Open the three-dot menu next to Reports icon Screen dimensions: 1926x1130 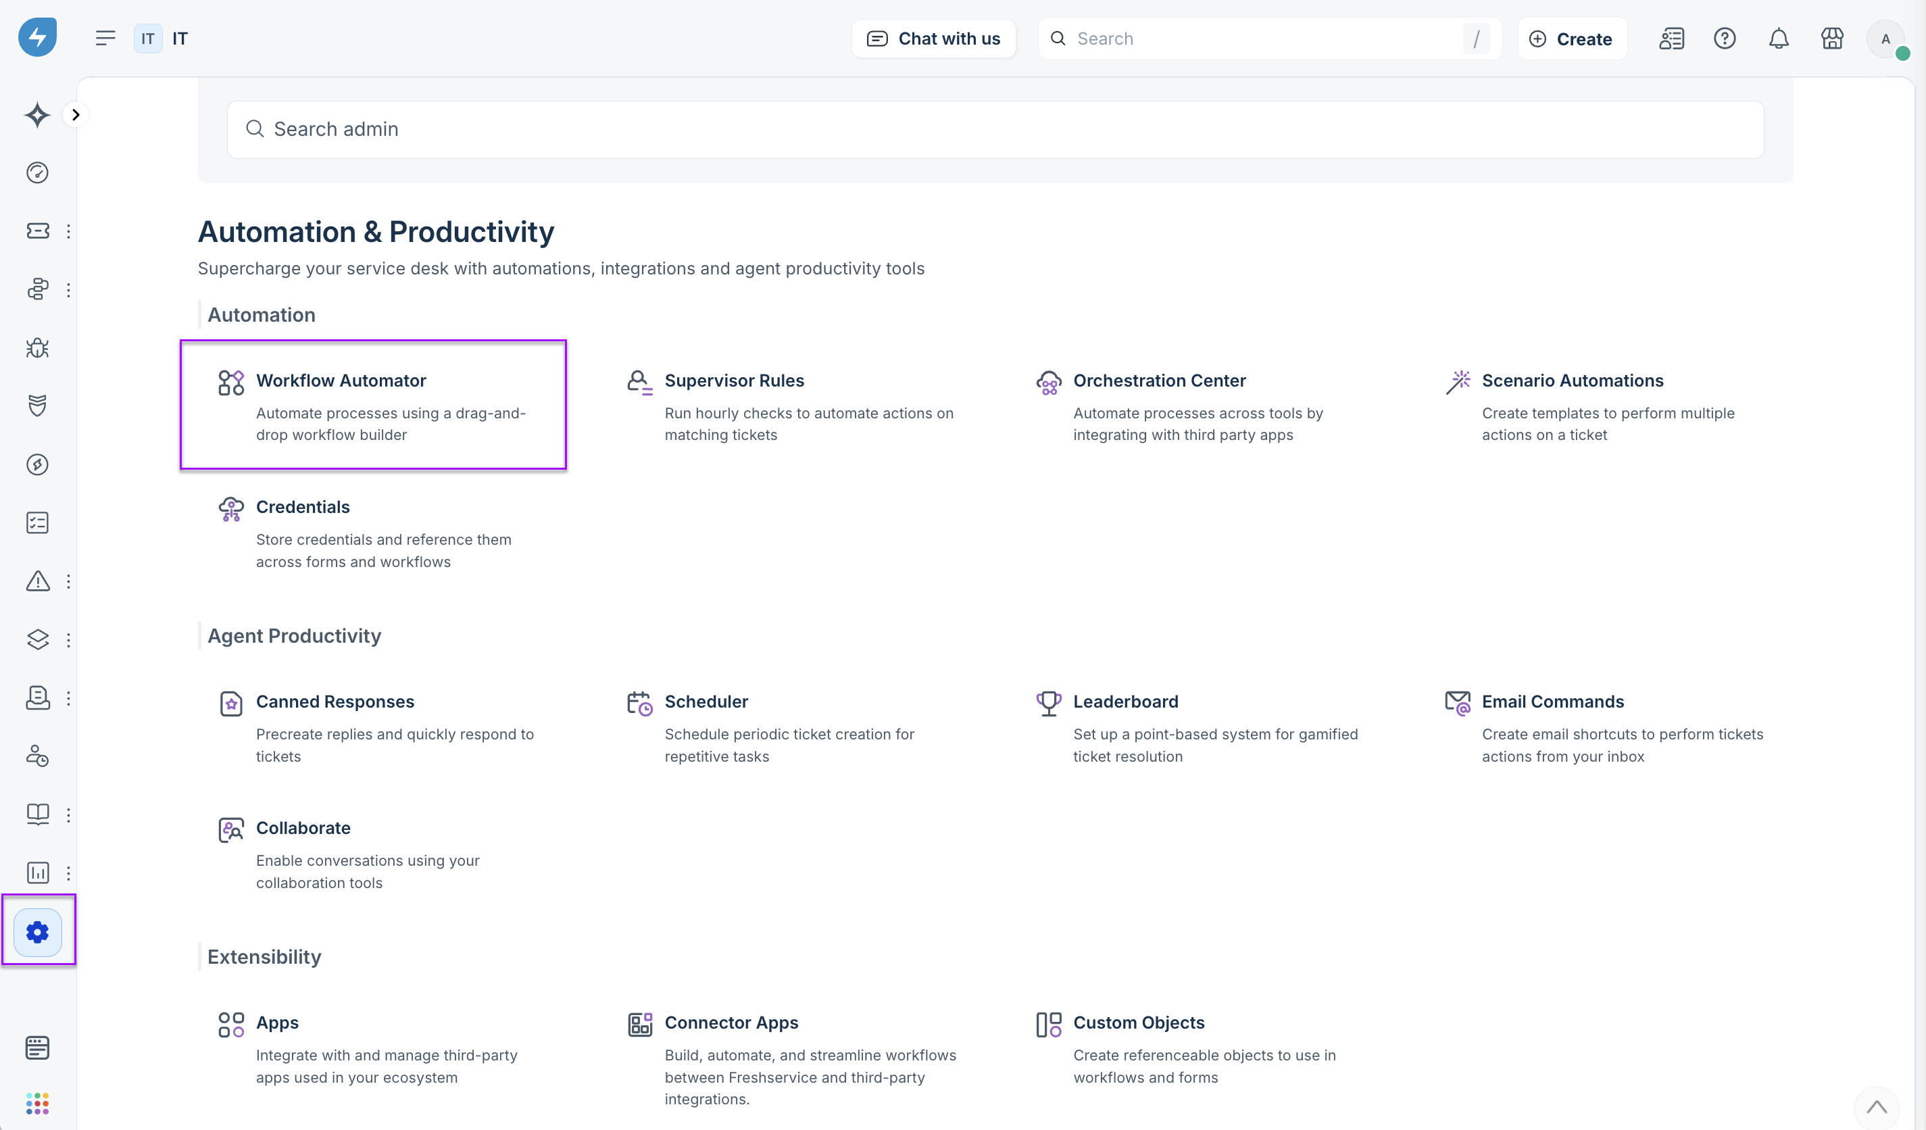69,873
